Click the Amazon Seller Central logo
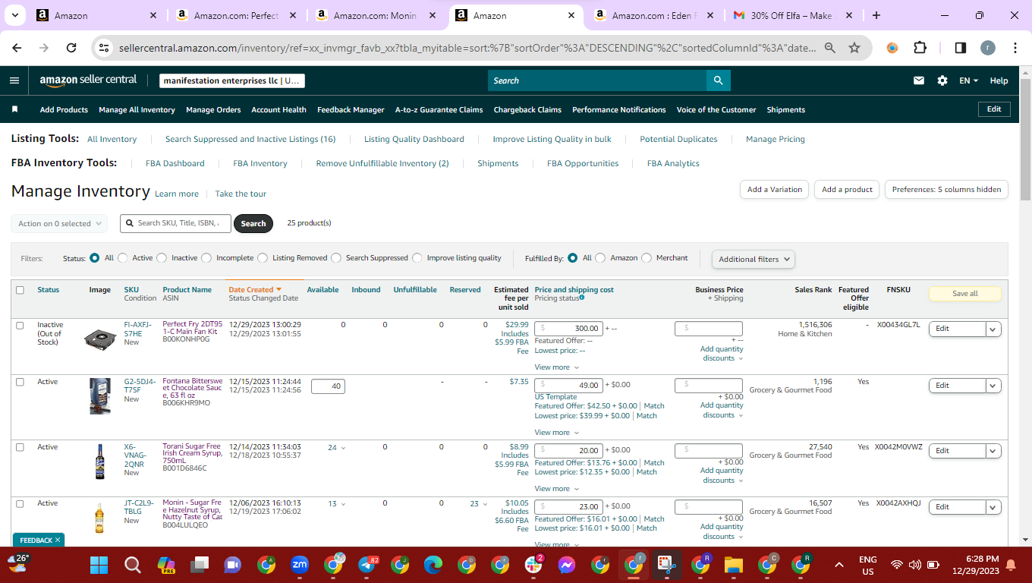The image size is (1032, 583). [x=88, y=80]
